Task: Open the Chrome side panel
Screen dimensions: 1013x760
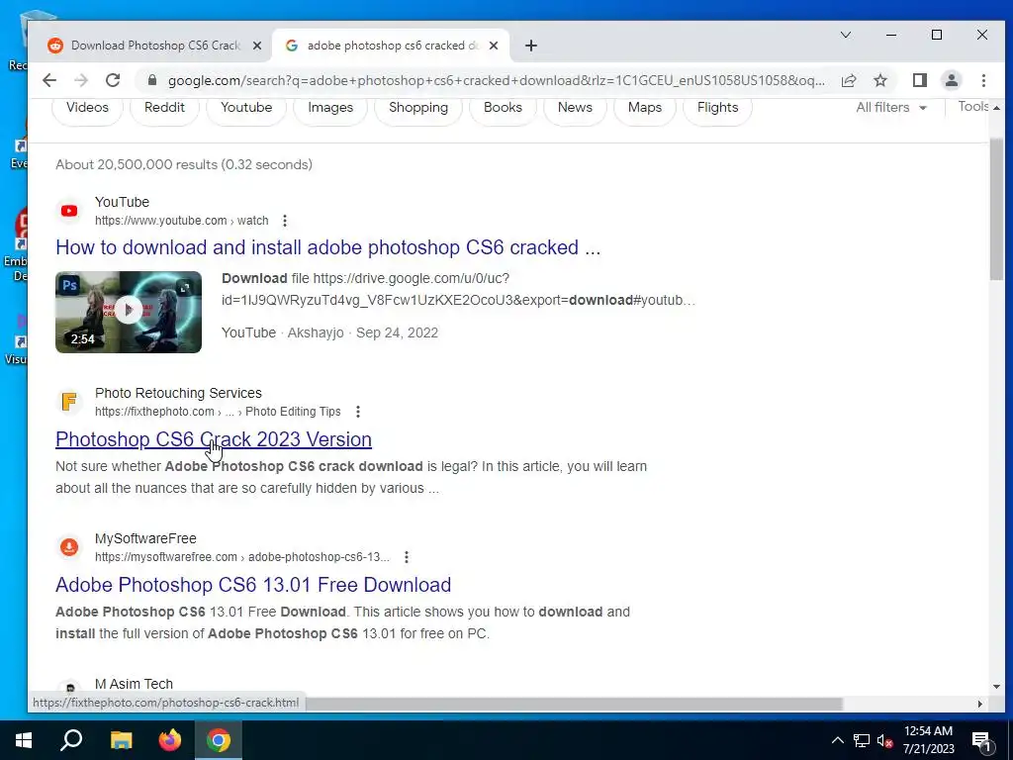Action: click(x=920, y=80)
